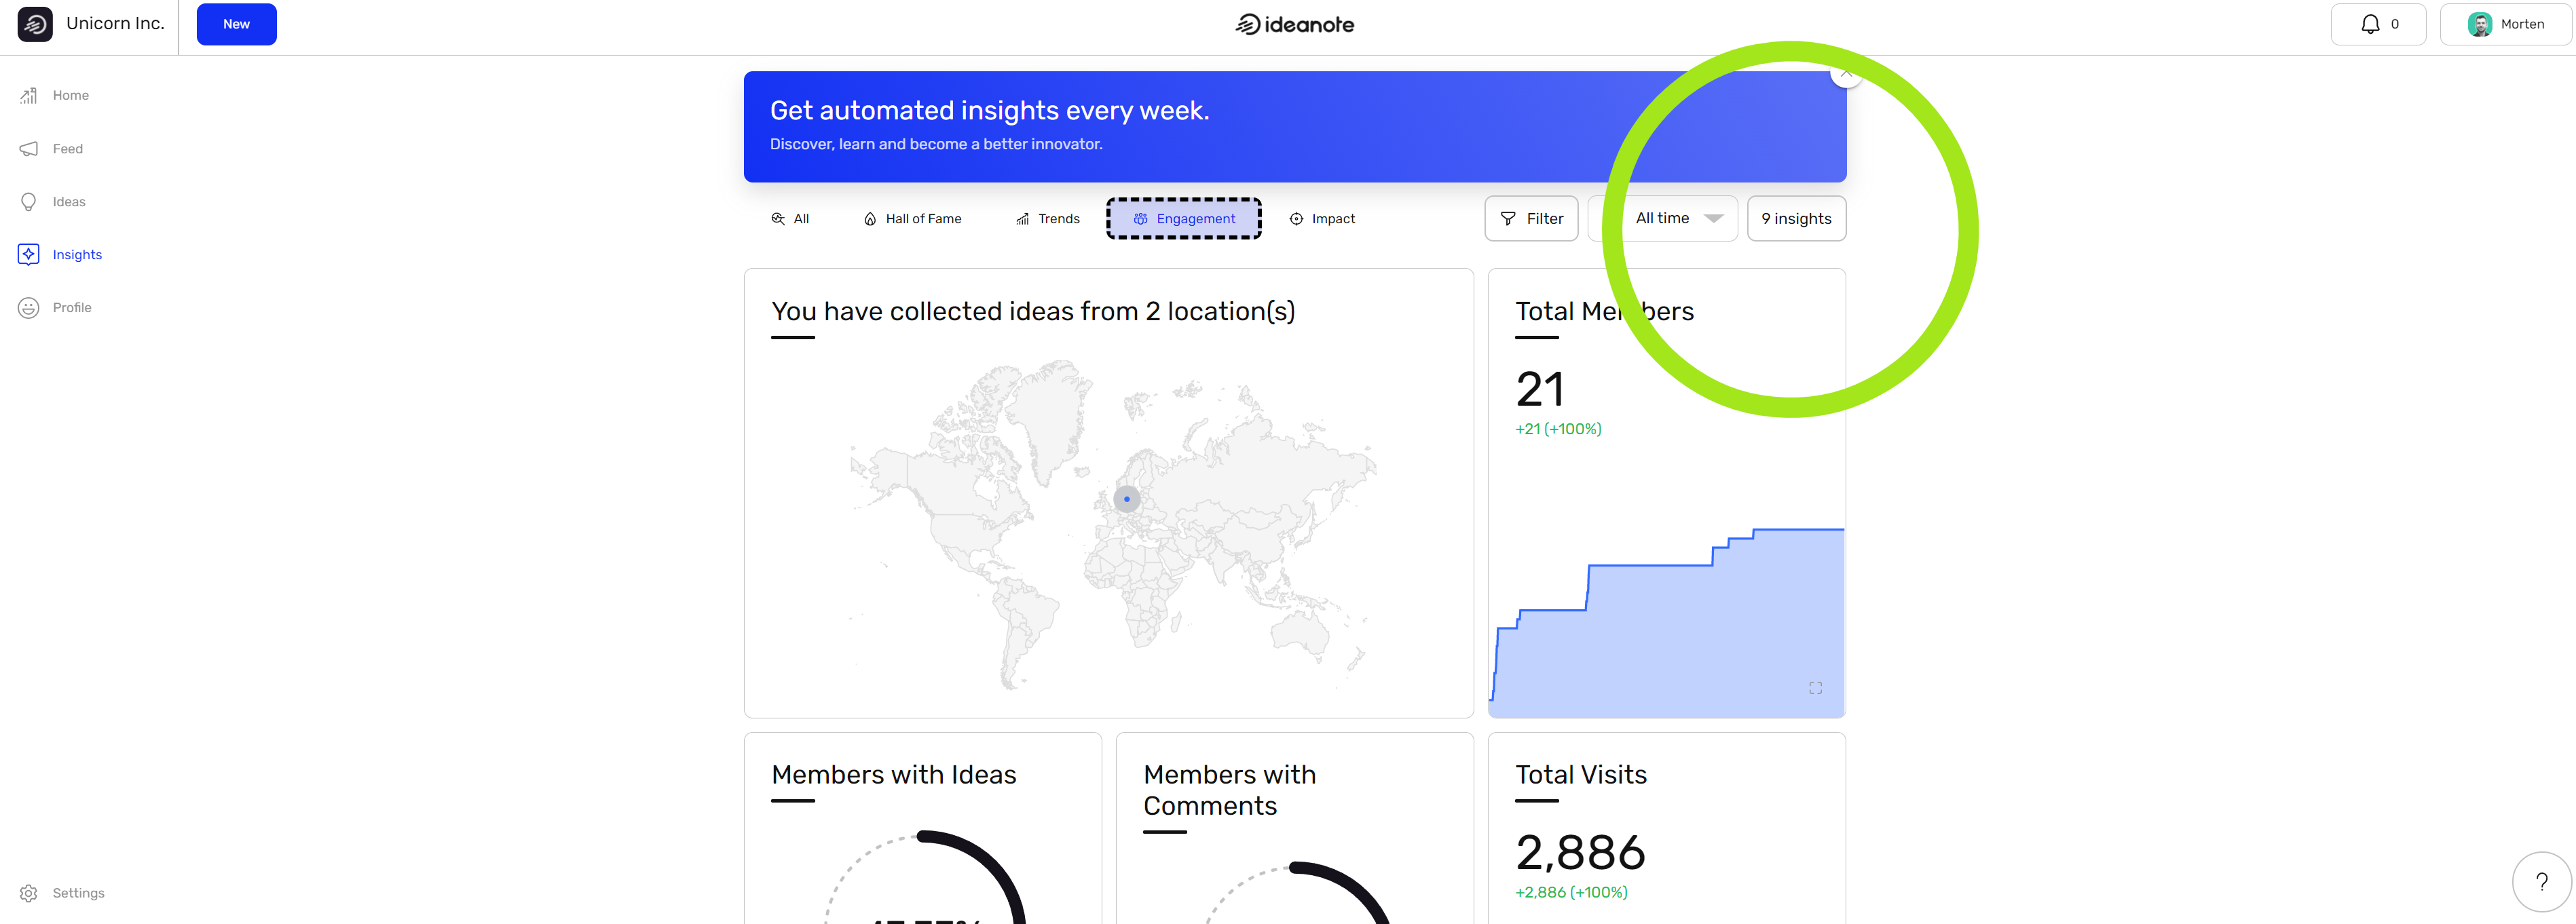Click the Total Visits card title

click(1581, 775)
